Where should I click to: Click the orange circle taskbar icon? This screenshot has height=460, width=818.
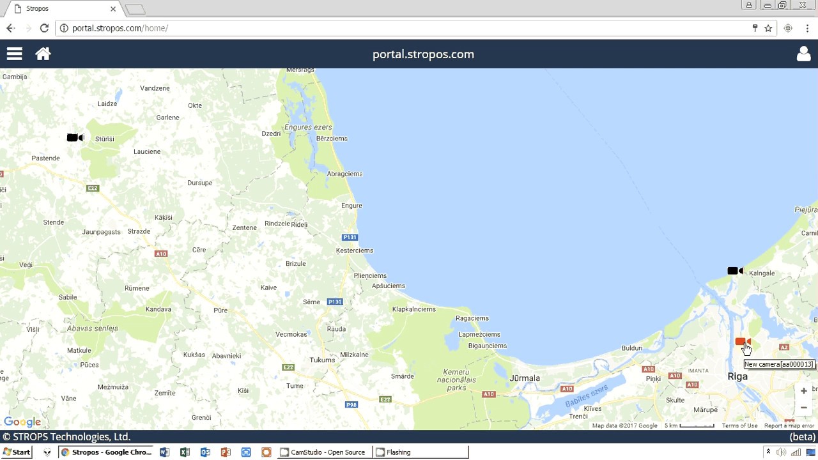[266, 452]
